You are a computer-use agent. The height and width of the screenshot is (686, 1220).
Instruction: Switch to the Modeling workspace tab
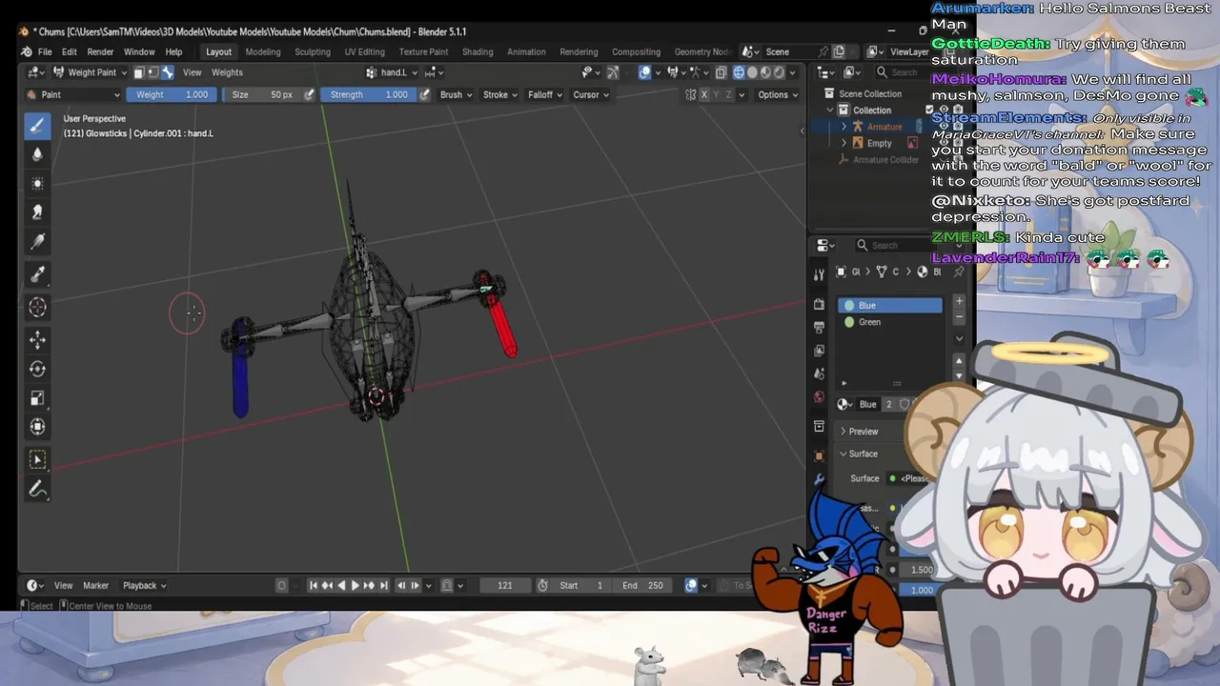pos(263,51)
